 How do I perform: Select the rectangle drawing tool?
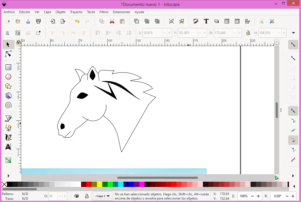pyautogui.click(x=8, y=67)
